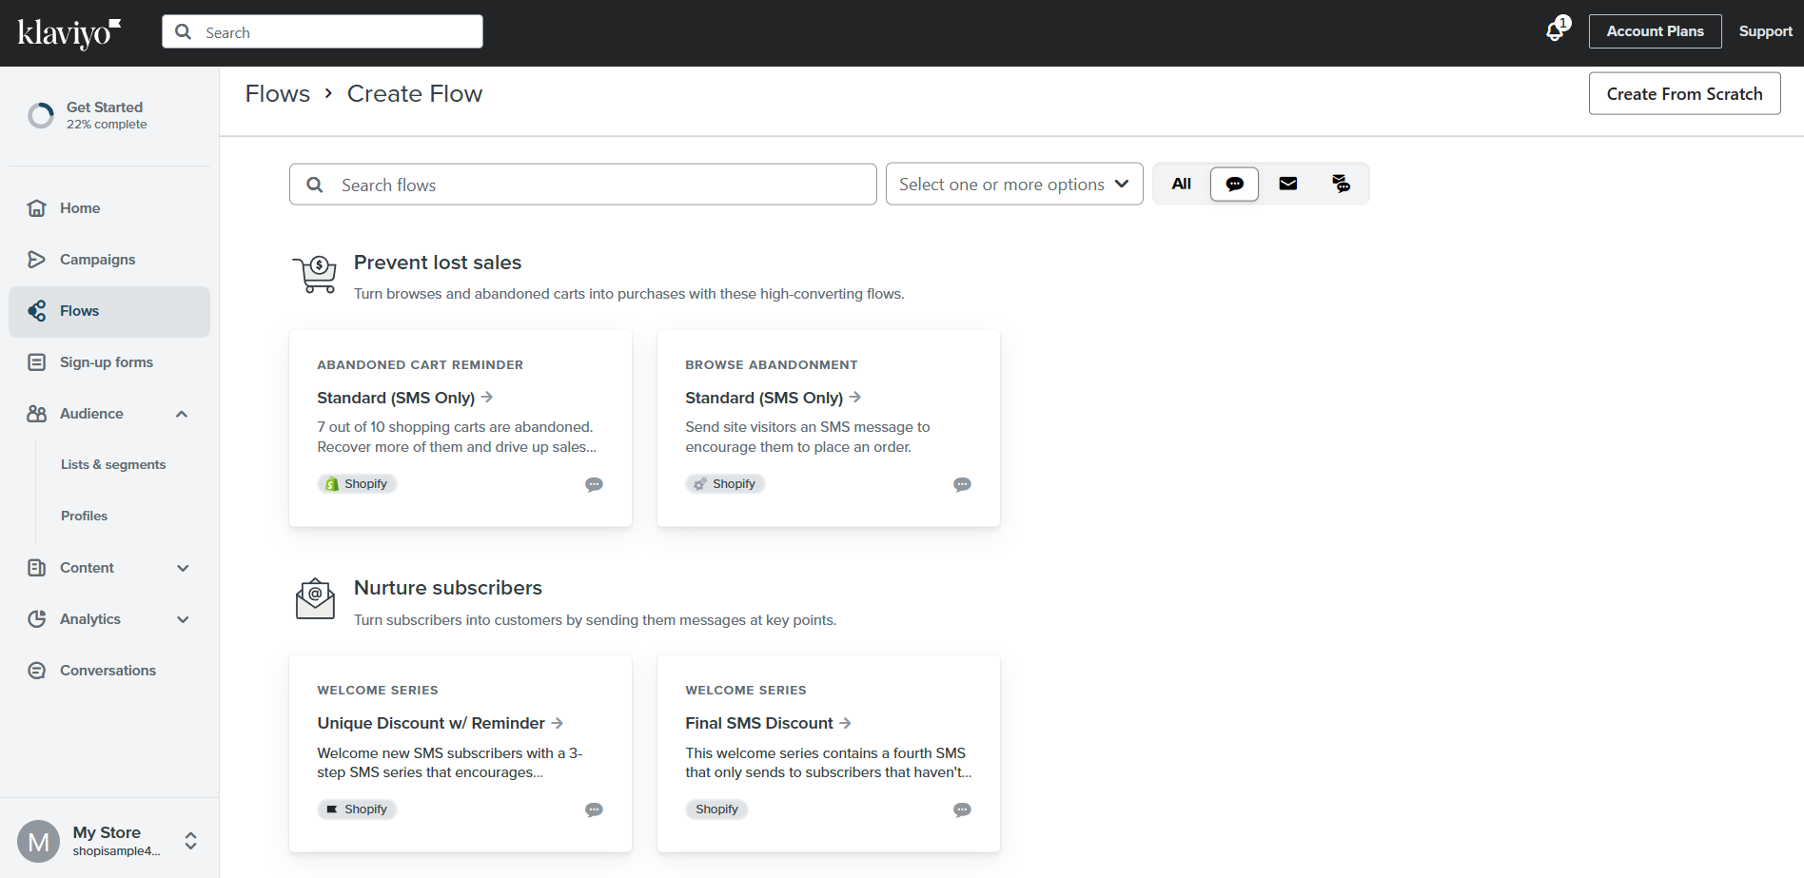
Task: Click the Prevent lost sales cart icon
Action: pos(315,274)
